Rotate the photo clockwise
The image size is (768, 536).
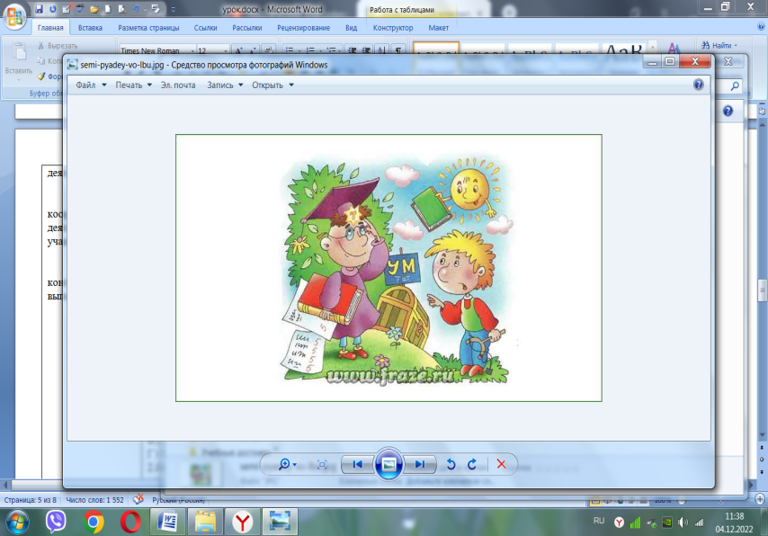[x=472, y=464]
